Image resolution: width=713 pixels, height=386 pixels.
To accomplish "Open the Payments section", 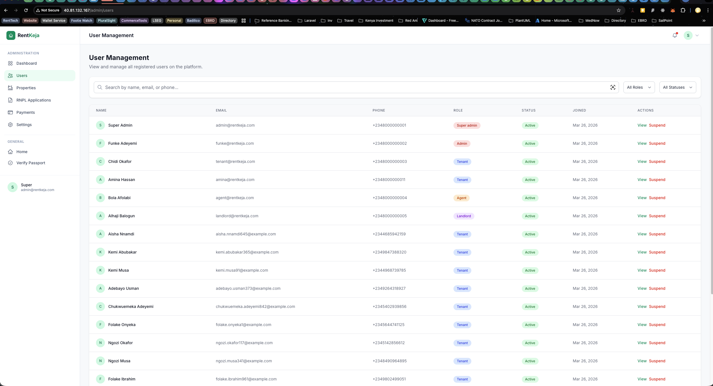I will (x=25, y=112).
